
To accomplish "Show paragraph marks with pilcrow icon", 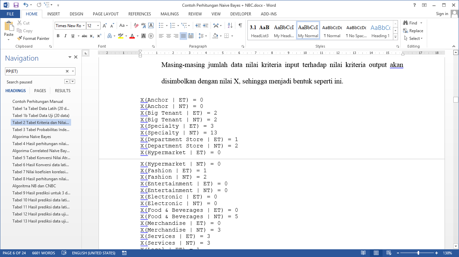I will [240, 25].
